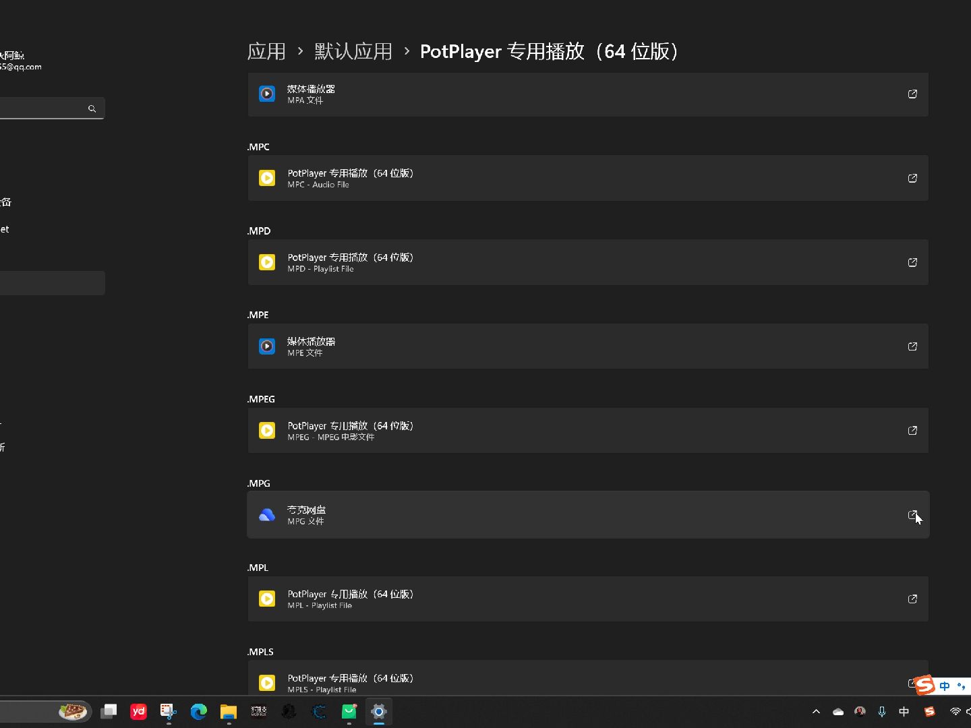Open external link icon for MPA file row

(912, 94)
